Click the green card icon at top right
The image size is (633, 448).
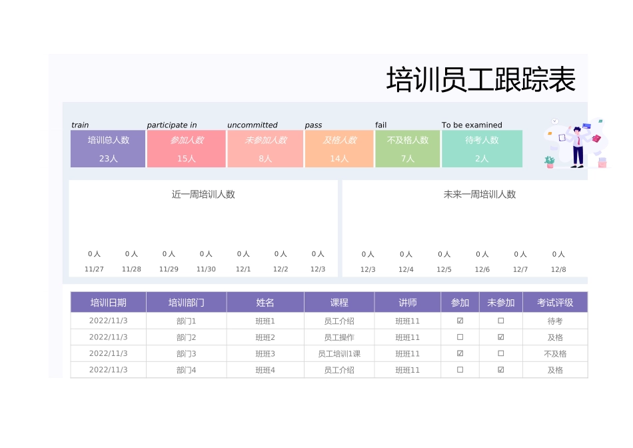click(x=600, y=121)
